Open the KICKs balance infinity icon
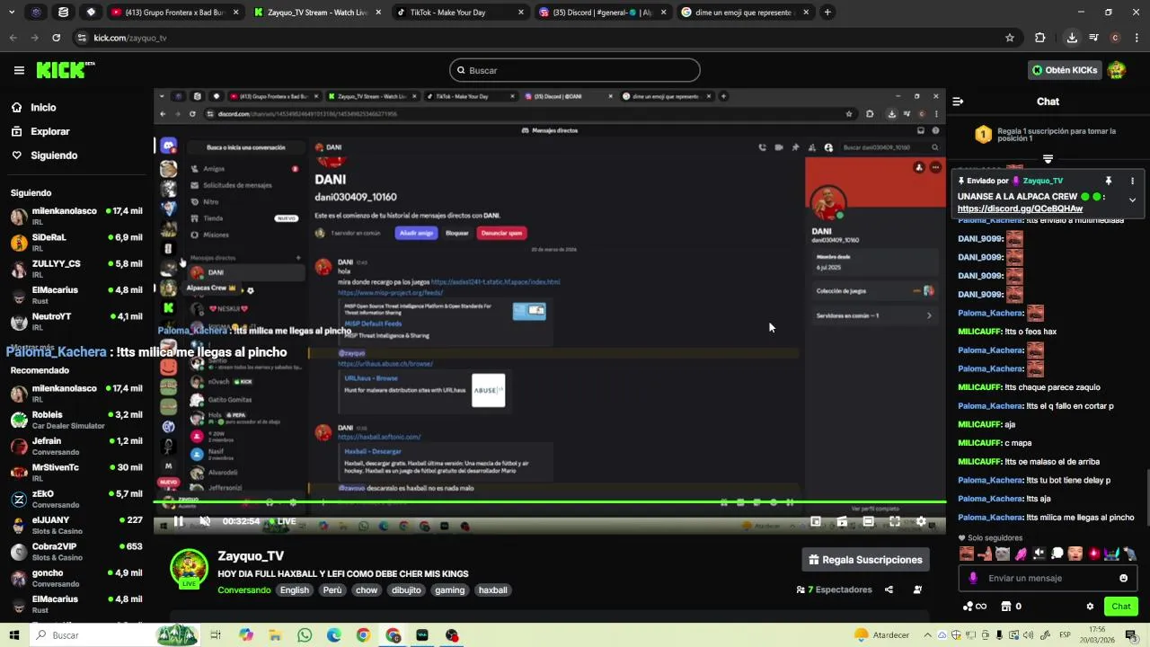Screen dimensions: 1150x647 (x=974, y=607)
